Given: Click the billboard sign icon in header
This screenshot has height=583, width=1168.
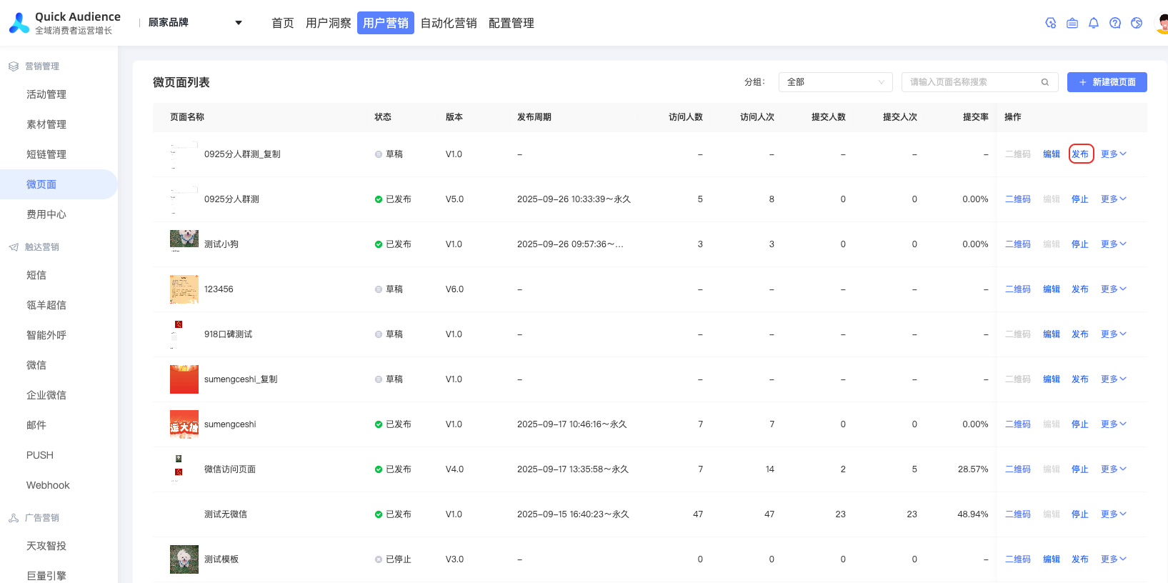Looking at the screenshot, I should click(1072, 23).
